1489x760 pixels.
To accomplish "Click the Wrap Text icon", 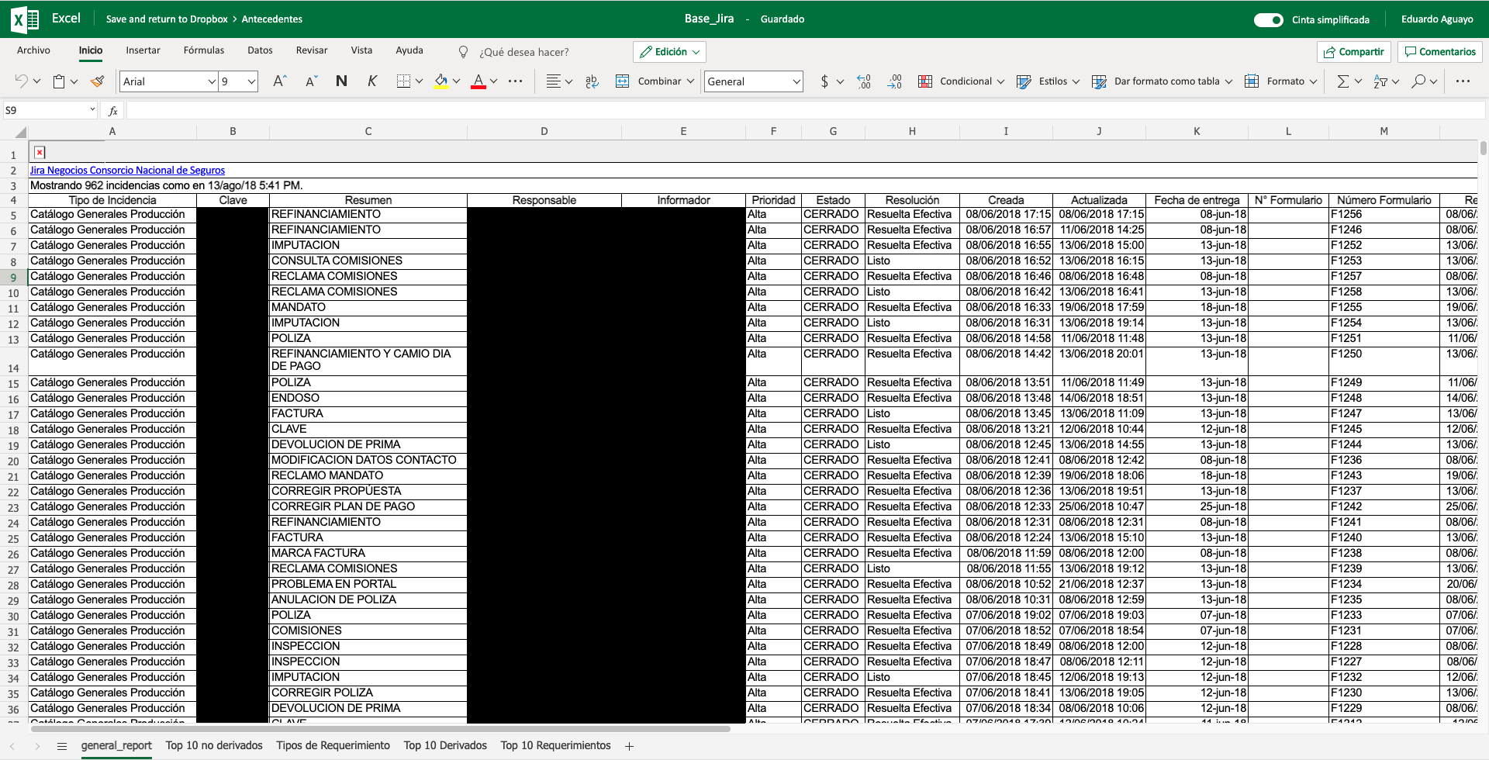I will click(x=592, y=81).
